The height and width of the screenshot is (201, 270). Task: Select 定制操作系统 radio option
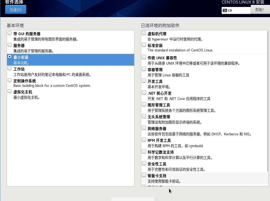(x=10, y=80)
